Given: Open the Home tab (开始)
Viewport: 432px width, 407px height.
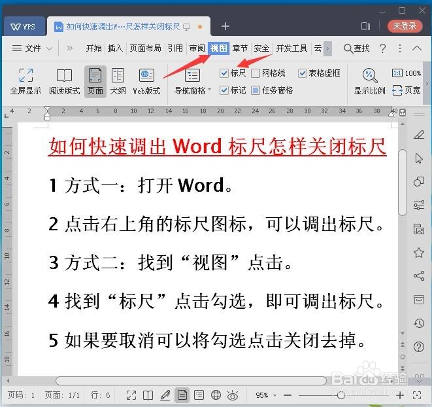Looking at the screenshot, I should pos(93,48).
